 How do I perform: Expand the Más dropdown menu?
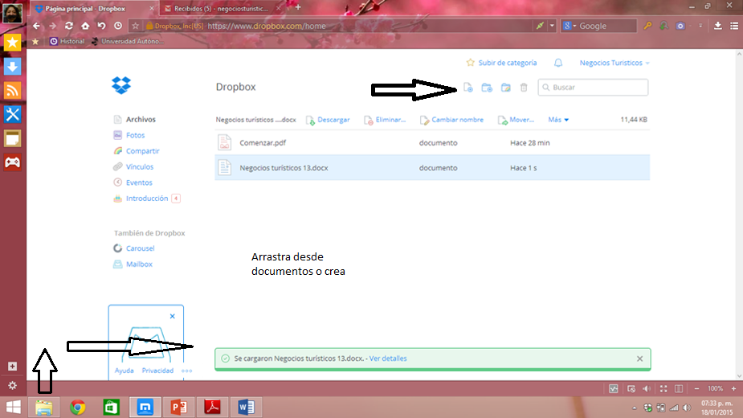tap(558, 120)
